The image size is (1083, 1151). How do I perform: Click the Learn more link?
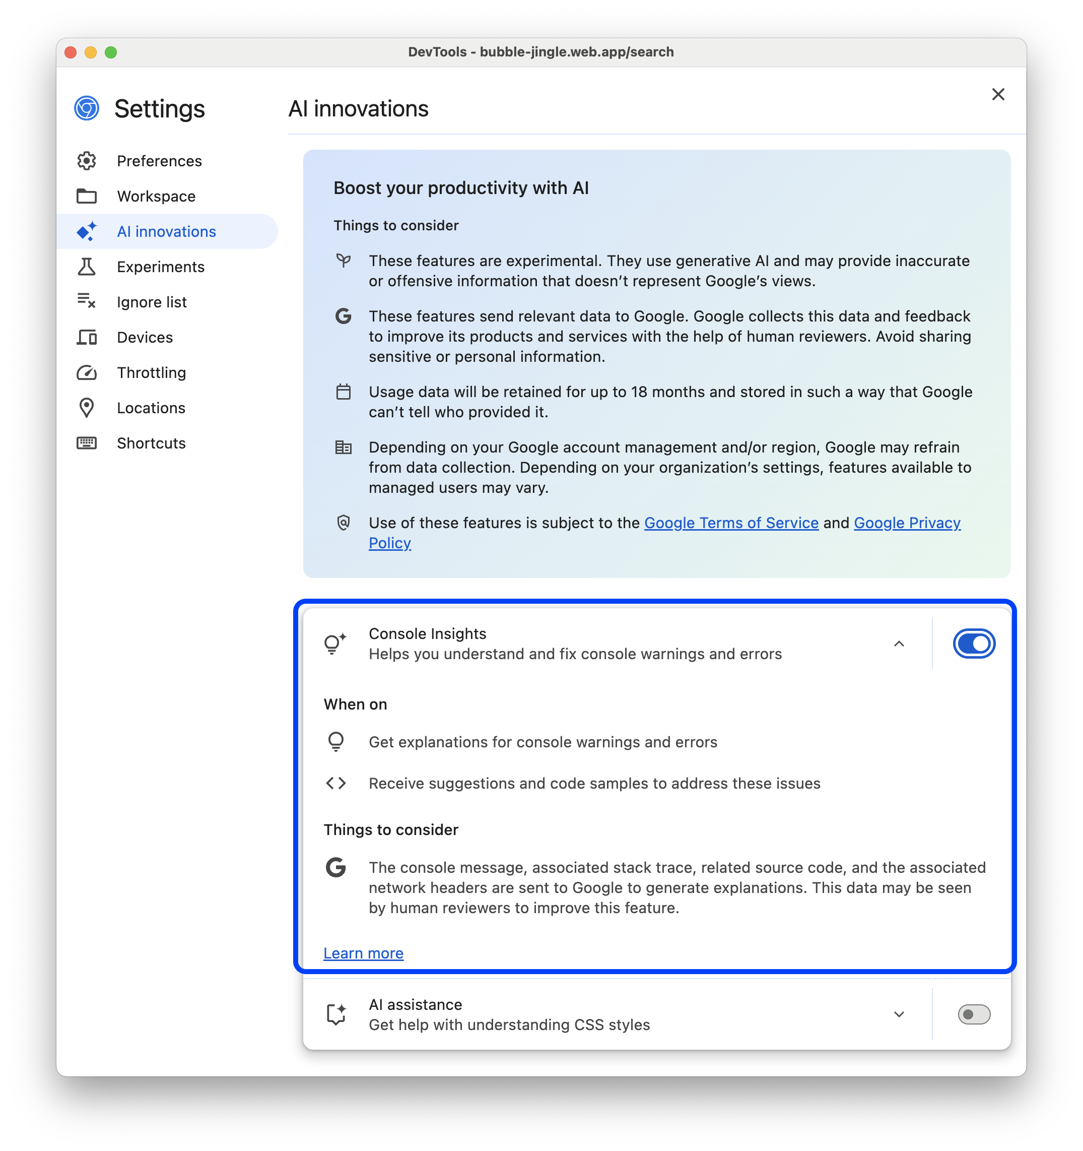coord(363,952)
